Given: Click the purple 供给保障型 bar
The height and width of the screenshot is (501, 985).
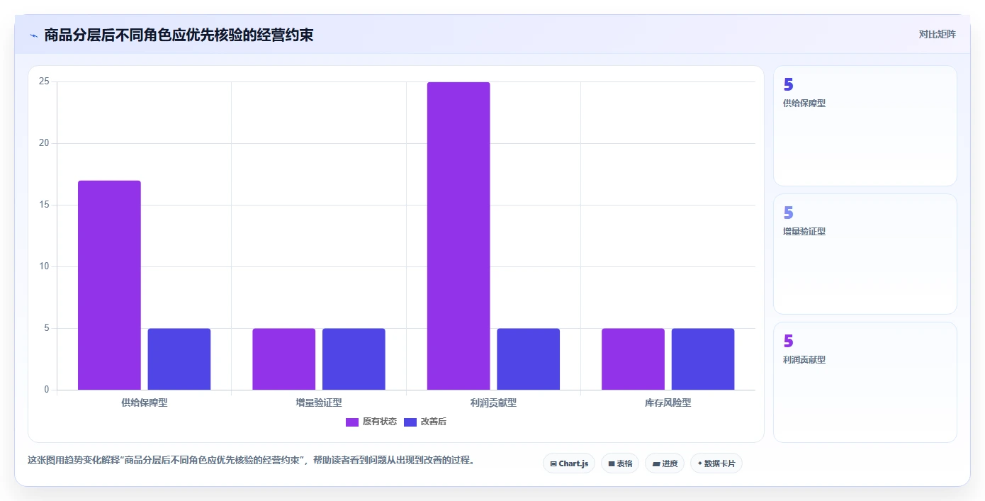Looking at the screenshot, I should [109, 285].
